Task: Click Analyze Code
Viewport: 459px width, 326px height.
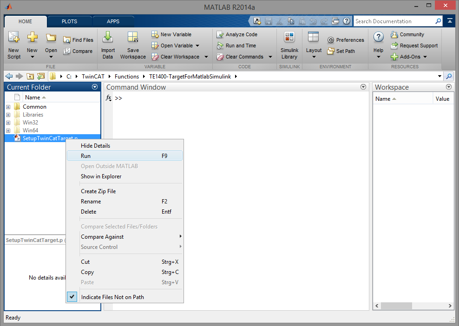Action: [237, 34]
